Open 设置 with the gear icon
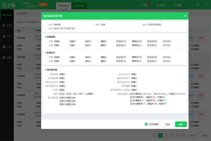Viewport: 211px width, 141px height. (7, 57)
